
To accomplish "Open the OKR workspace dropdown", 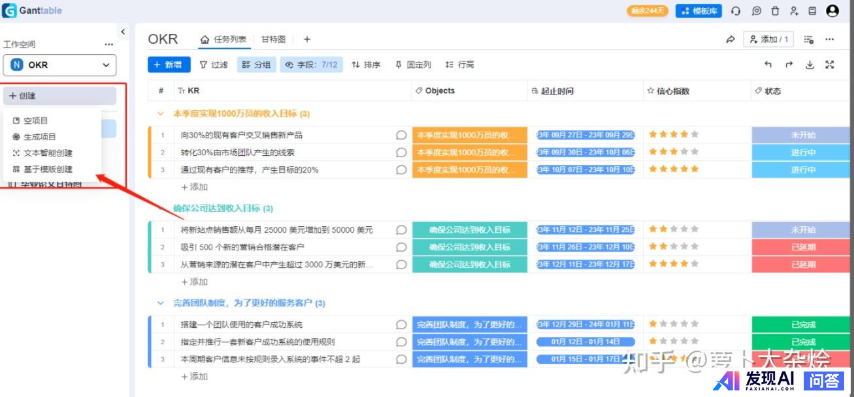I will tap(59, 65).
